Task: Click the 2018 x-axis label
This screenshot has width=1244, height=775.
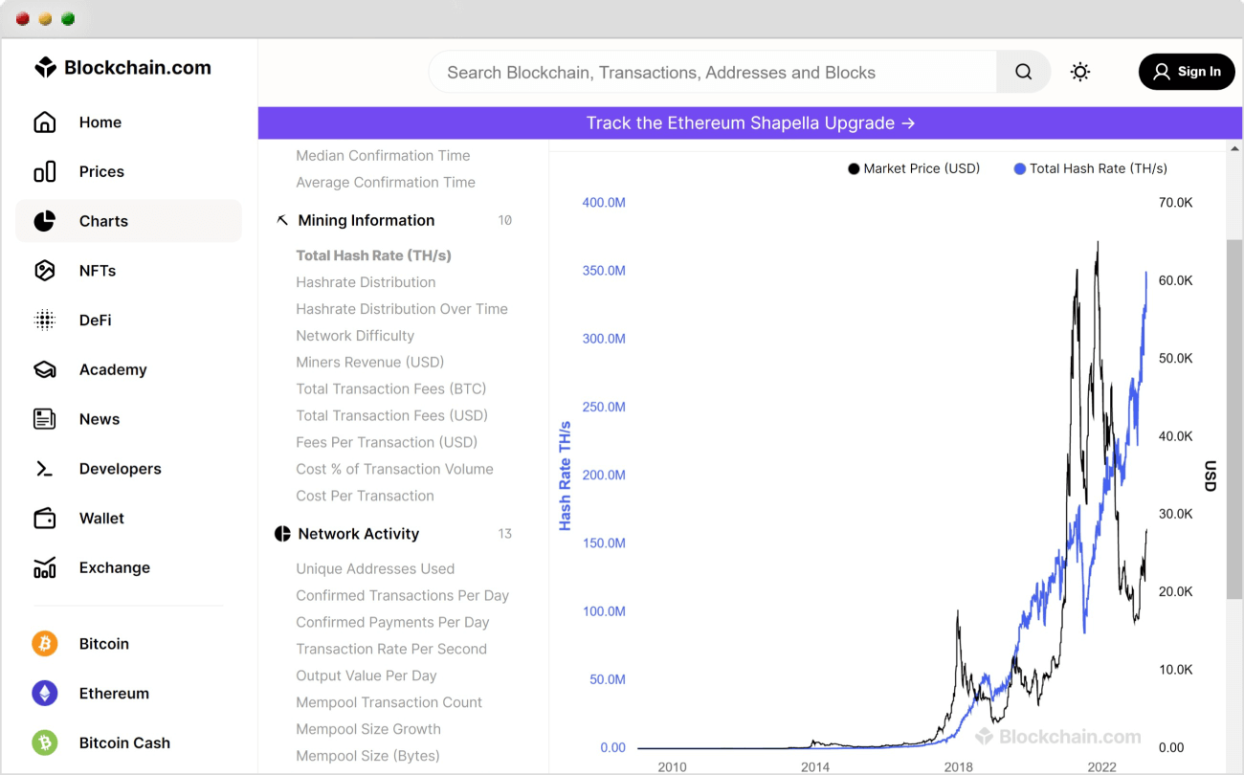Action: pos(958,766)
